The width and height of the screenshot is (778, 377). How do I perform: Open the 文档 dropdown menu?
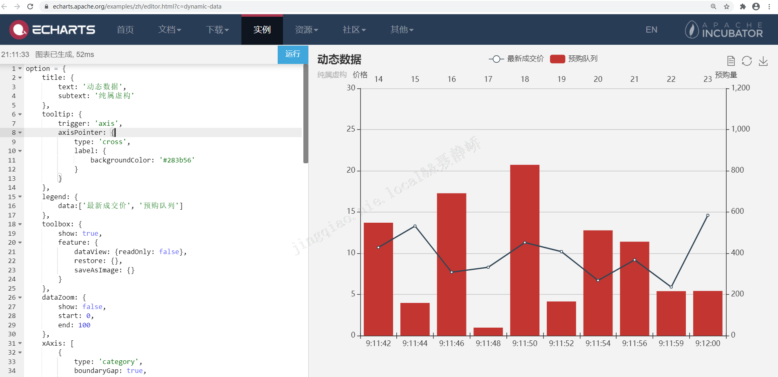[x=170, y=29]
